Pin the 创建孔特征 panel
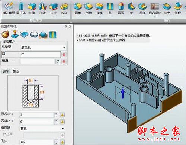 coord(66,26)
